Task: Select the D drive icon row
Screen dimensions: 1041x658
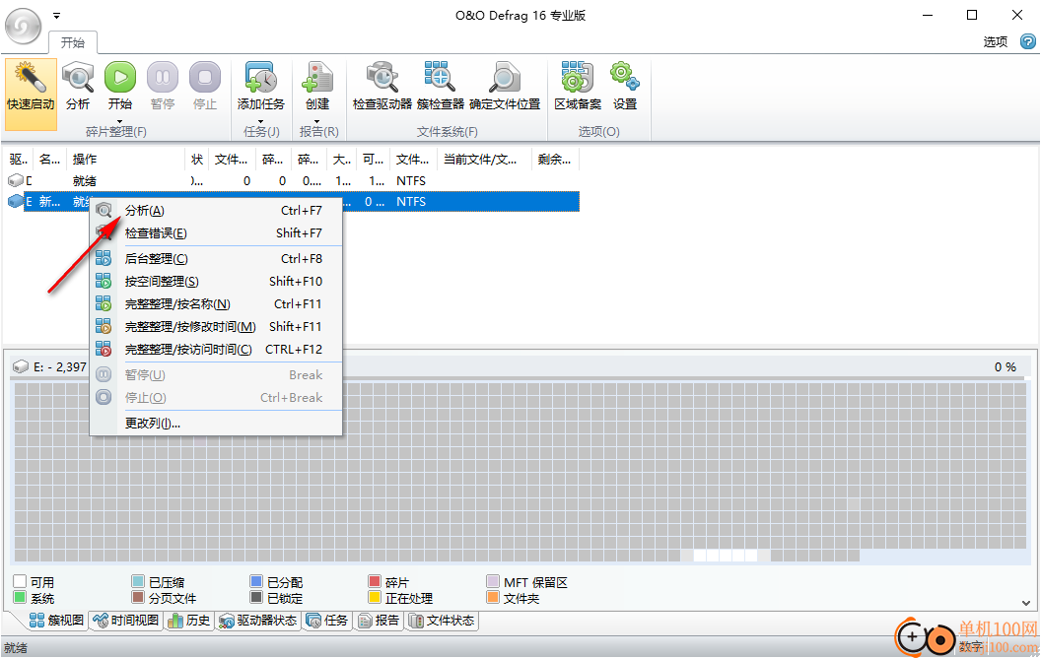Action: [15, 180]
